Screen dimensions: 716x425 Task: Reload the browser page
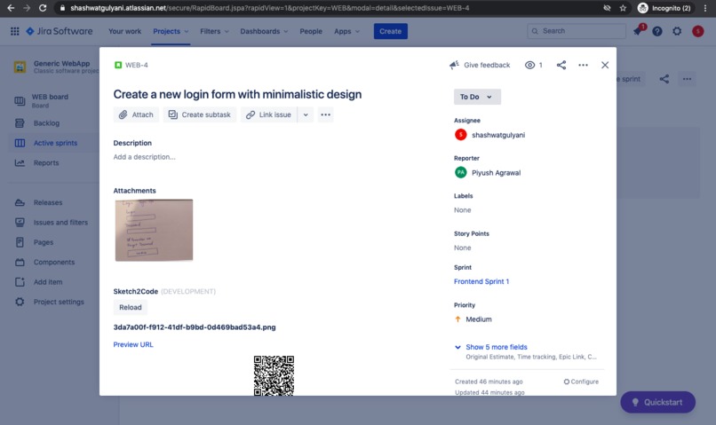click(43, 8)
